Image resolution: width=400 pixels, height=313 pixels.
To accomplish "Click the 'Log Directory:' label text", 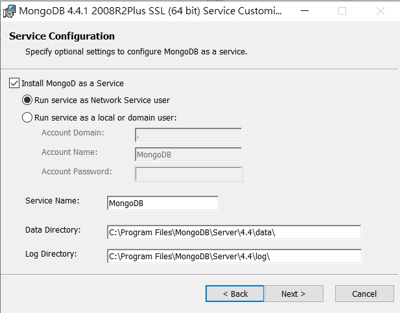I will point(51,253).
